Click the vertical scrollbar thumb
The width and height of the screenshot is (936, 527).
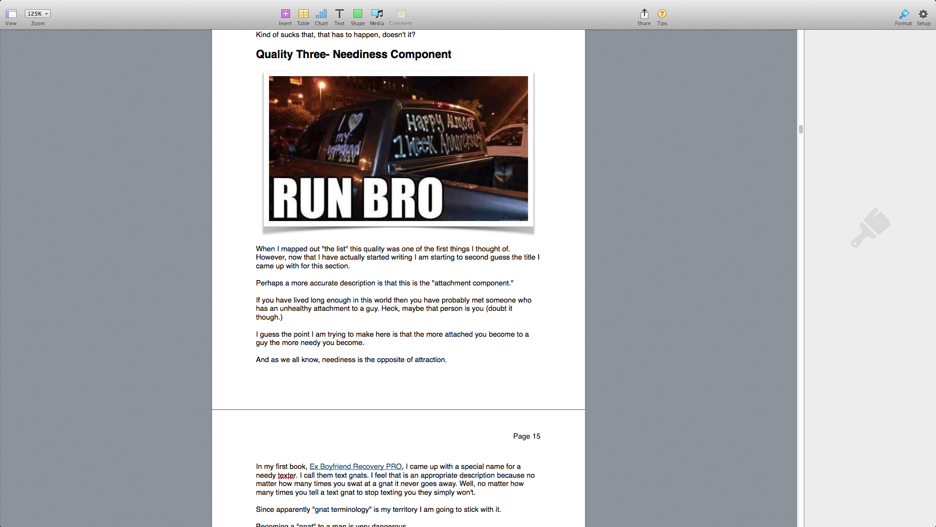pos(800,129)
